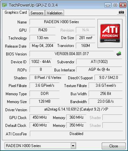Click the Transistors value 160M
Image resolution: width=128 pixels, height=151 pixels.
coord(86,46)
